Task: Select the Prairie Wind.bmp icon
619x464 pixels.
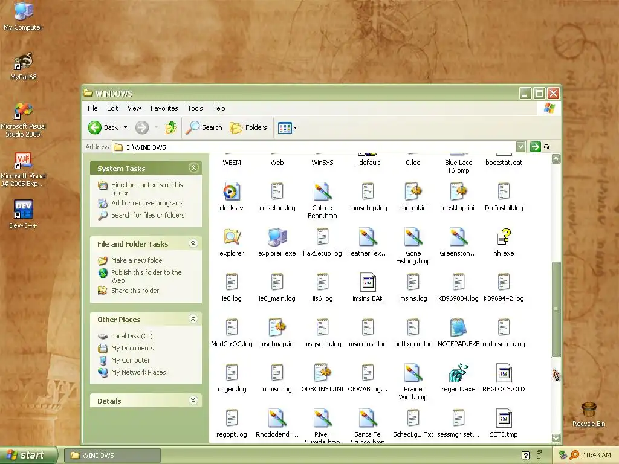Action: coord(413,373)
